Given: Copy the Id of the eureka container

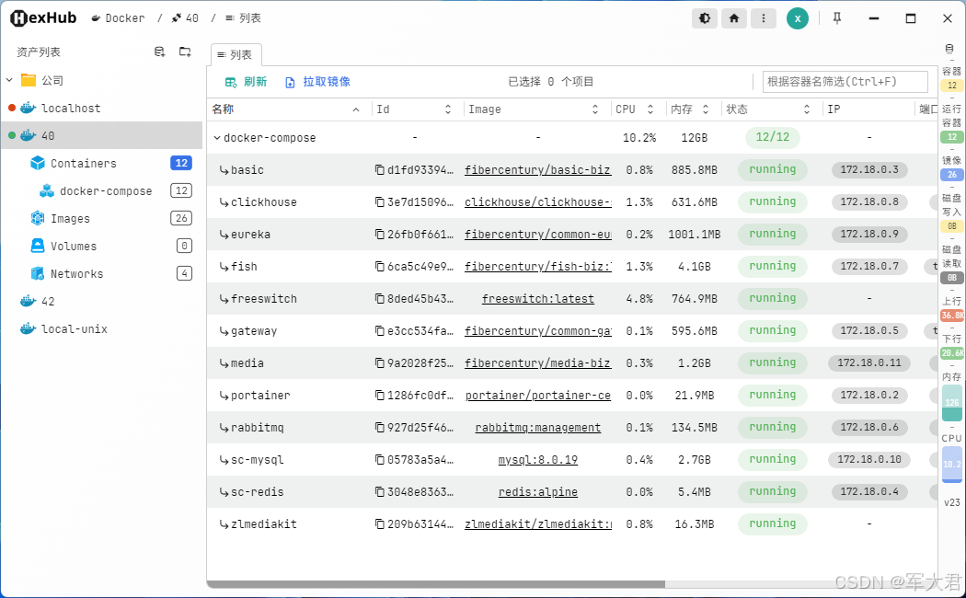Looking at the screenshot, I should (379, 234).
